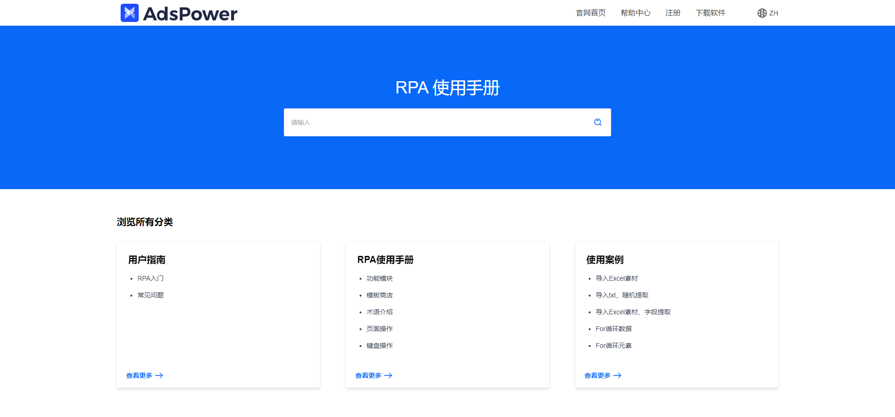The image size is (895, 417).
Task: Open the 常见问题 article
Action: point(151,295)
